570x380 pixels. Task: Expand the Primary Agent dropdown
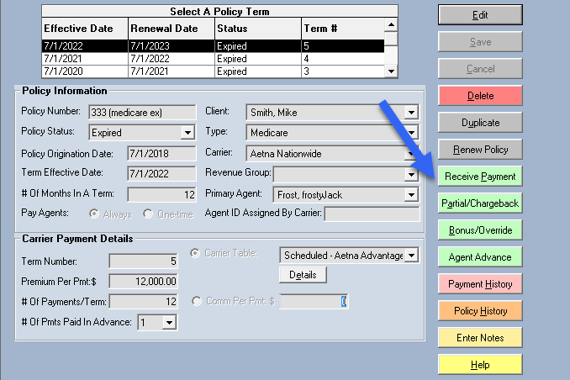tap(411, 195)
